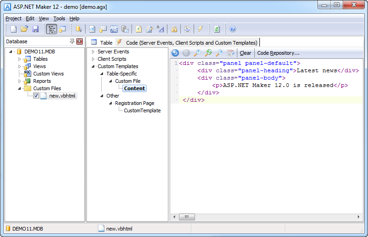The width and height of the screenshot is (368, 237).
Task: Click the find magnifier with question mark
Action: coord(197,53)
